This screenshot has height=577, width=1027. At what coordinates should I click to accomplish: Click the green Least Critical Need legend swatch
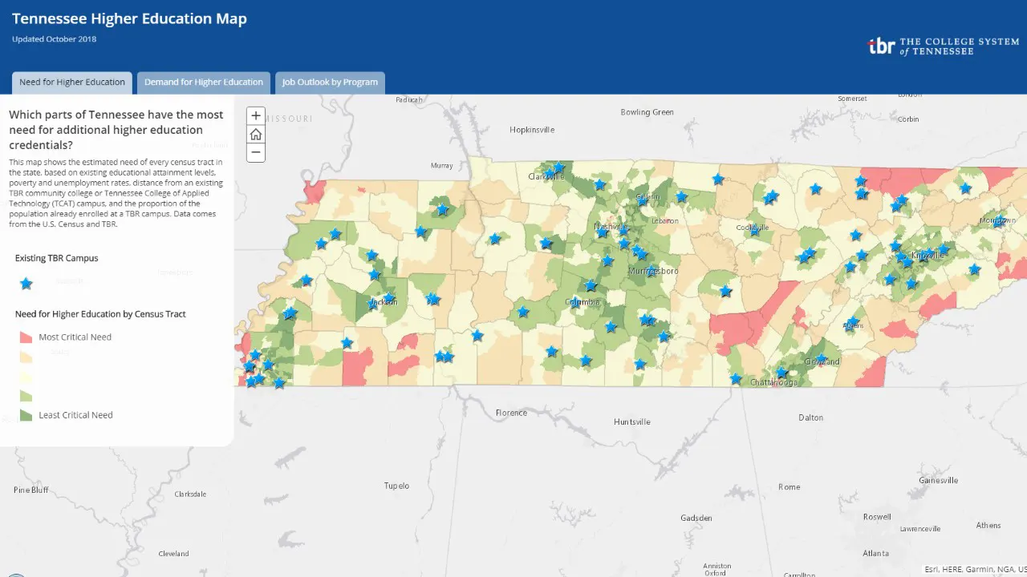(24, 415)
